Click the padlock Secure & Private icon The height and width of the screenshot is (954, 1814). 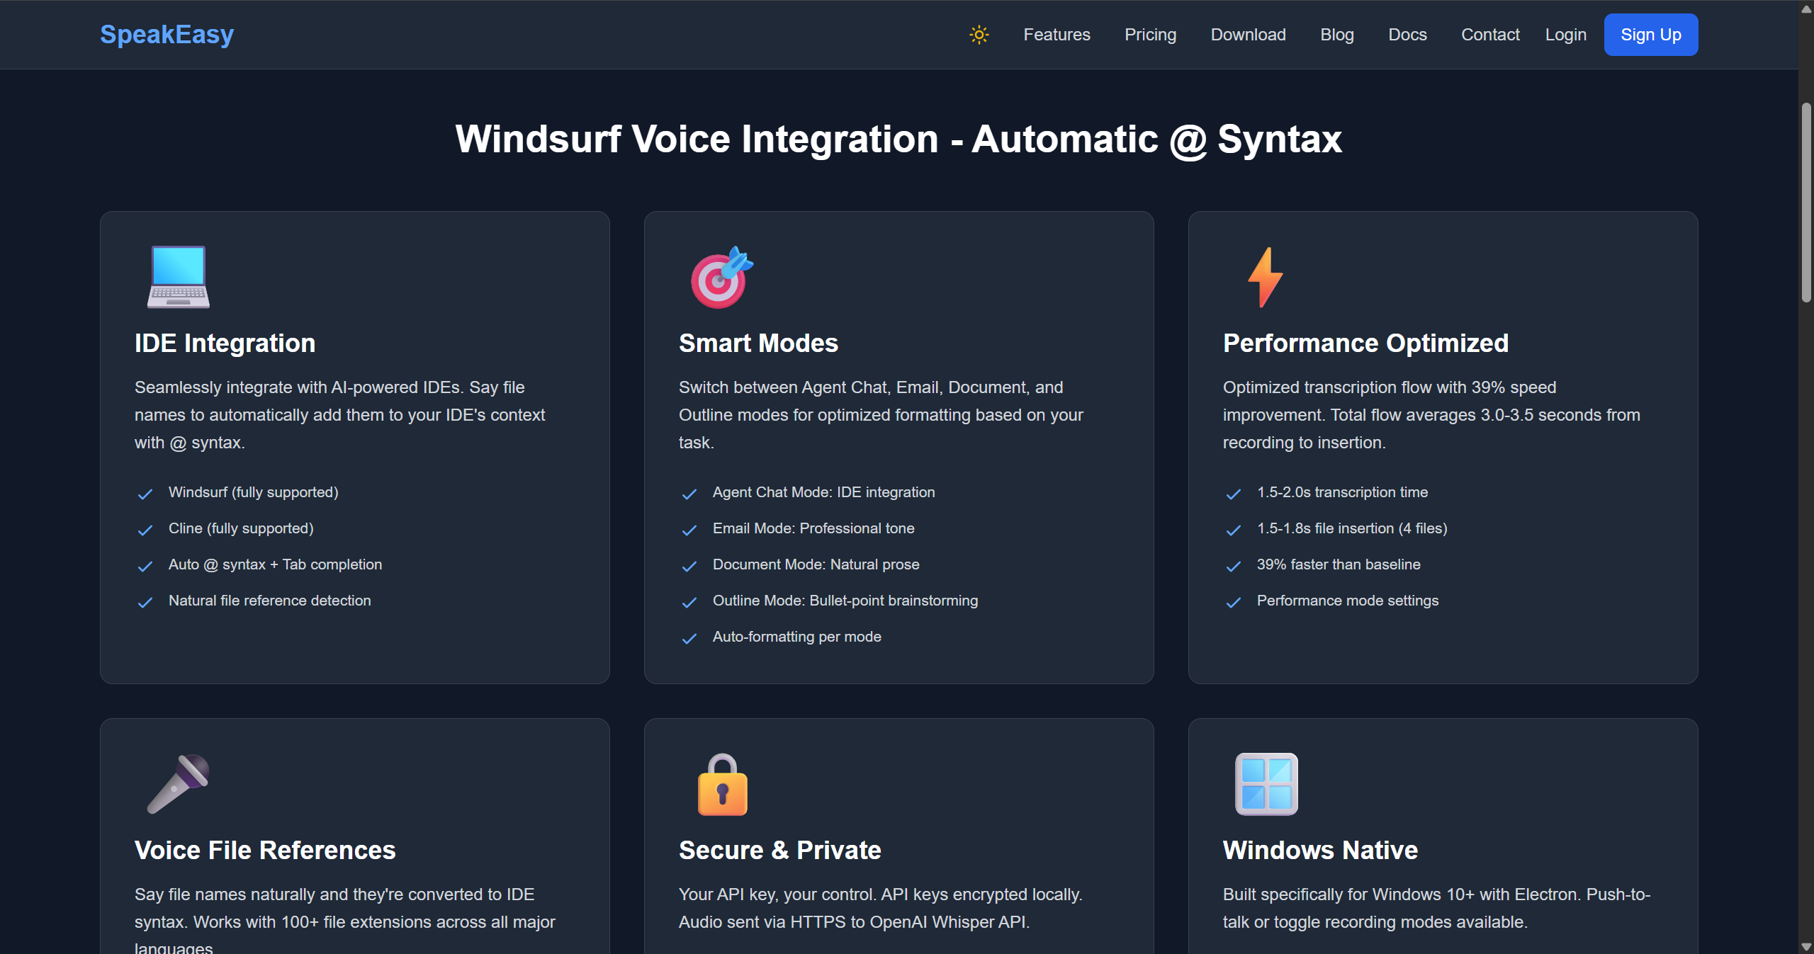(x=722, y=785)
